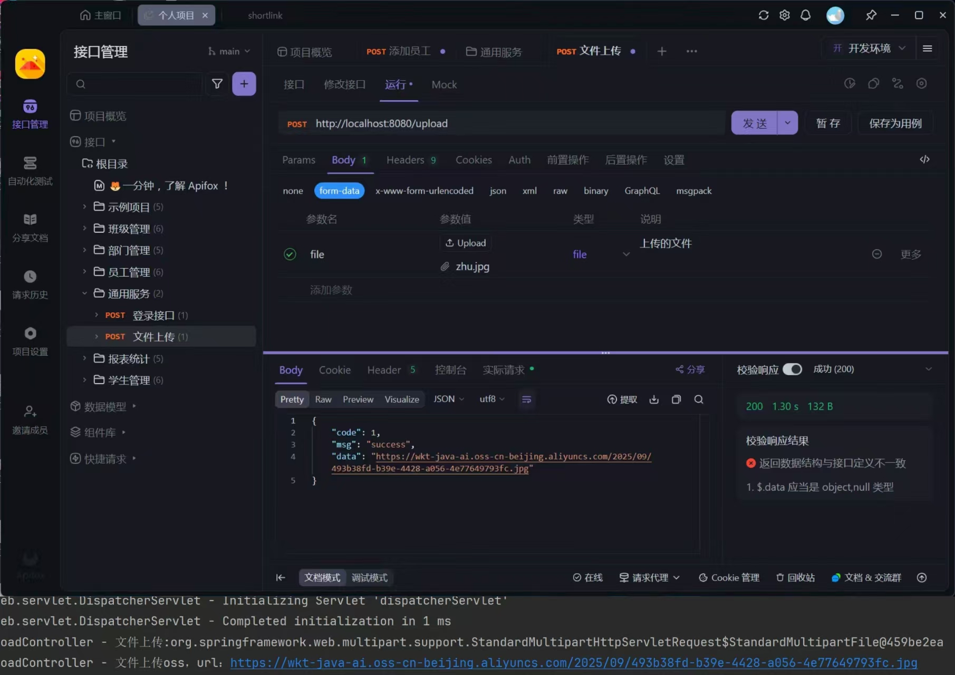Switch to the Raw response view
Viewport: 955px width, 675px height.
323,400
